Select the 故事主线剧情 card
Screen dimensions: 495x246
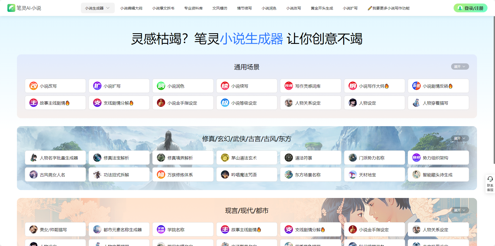point(55,103)
